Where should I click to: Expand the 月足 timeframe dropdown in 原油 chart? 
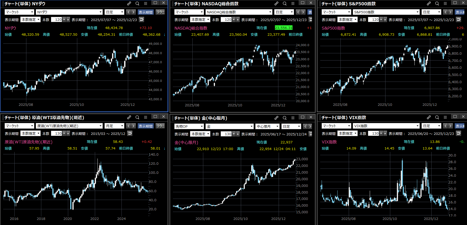(115, 126)
